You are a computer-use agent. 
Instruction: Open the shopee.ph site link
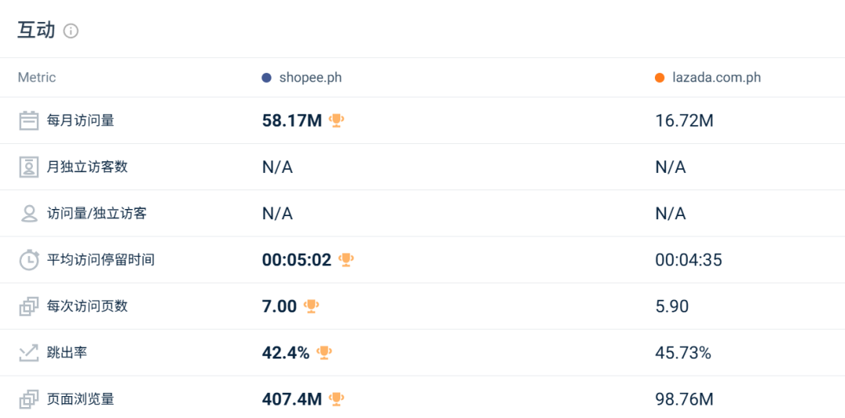click(x=311, y=77)
